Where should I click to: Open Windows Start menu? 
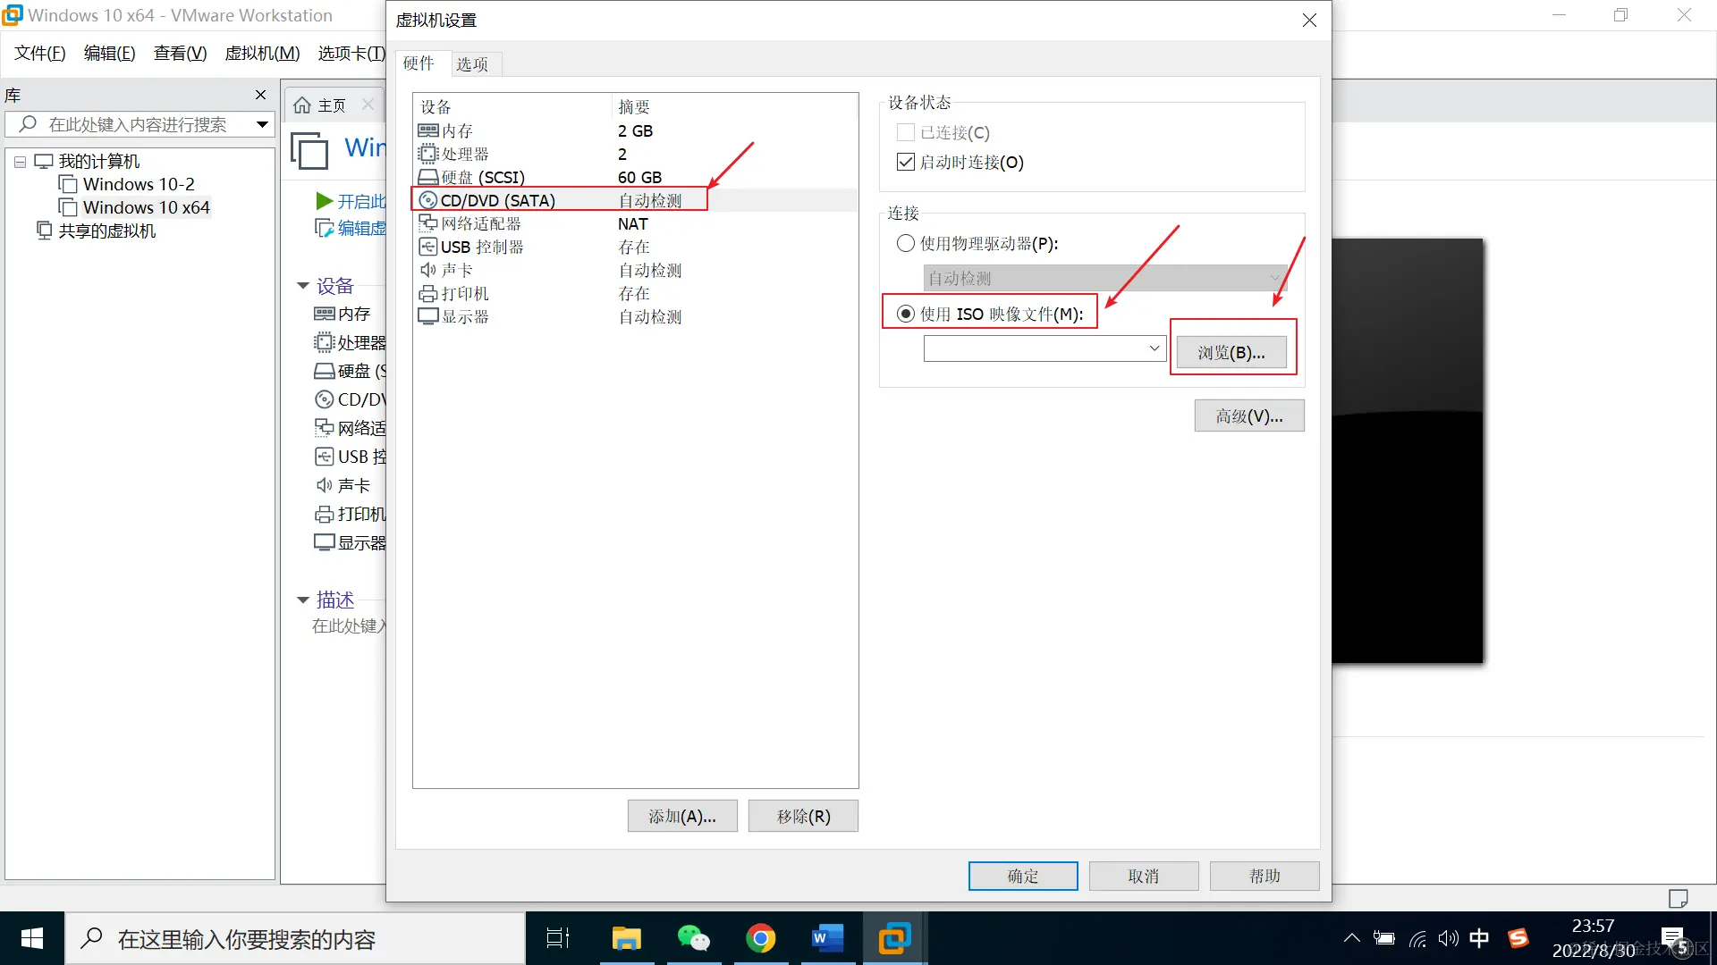(32, 938)
